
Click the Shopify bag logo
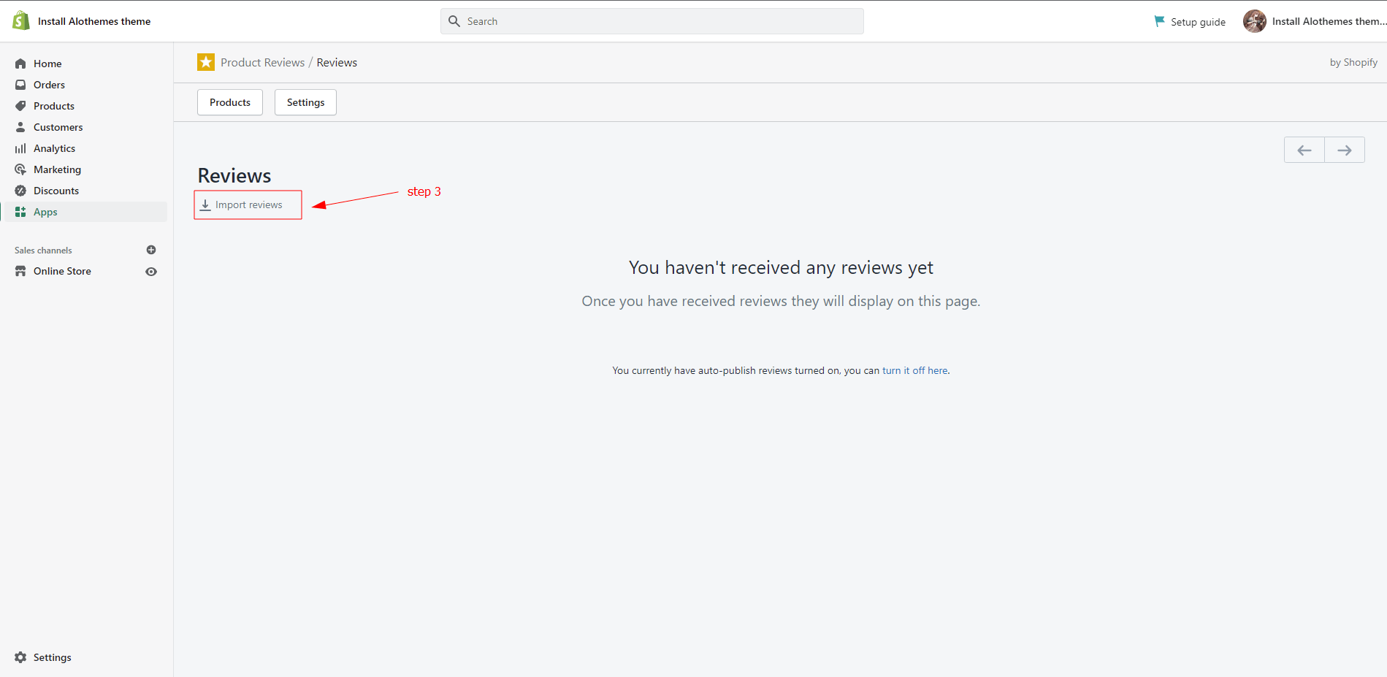[x=21, y=20]
